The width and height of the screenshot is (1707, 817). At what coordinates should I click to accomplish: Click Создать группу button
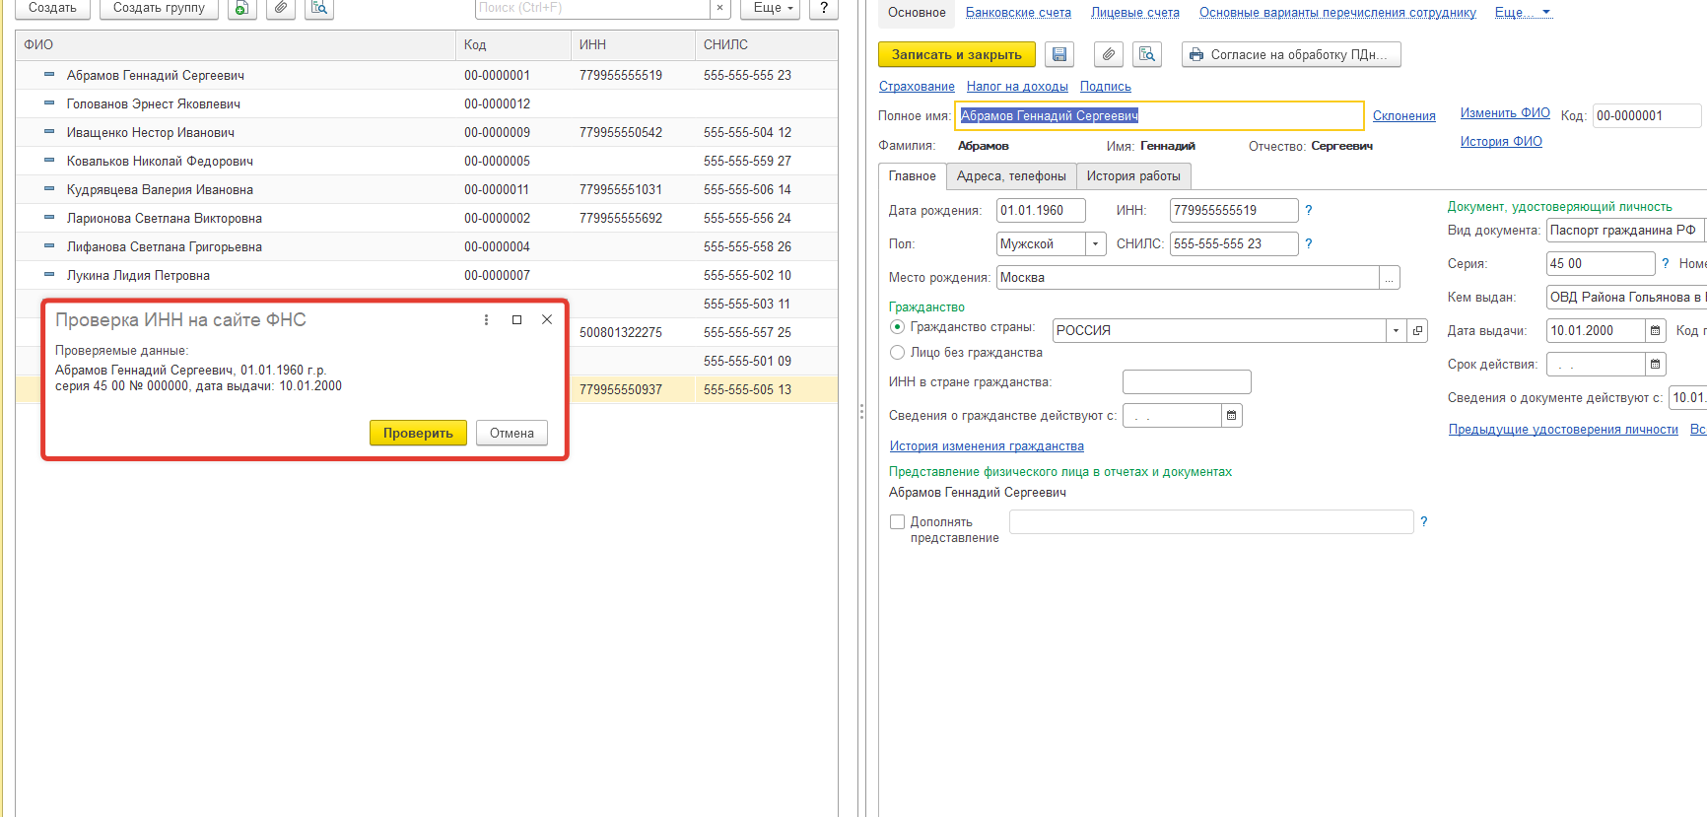[159, 8]
